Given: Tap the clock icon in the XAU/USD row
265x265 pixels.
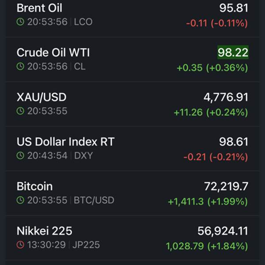Looking at the screenshot, I should tap(20, 111).
